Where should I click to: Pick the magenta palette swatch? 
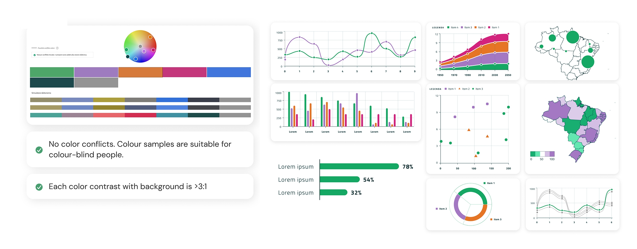185,72
